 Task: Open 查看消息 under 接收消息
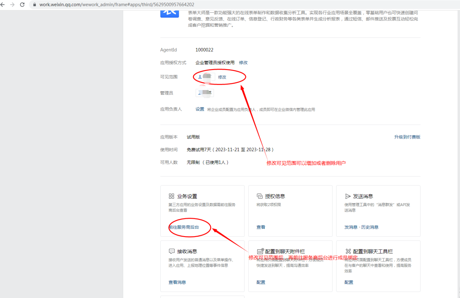tap(177, 282)
